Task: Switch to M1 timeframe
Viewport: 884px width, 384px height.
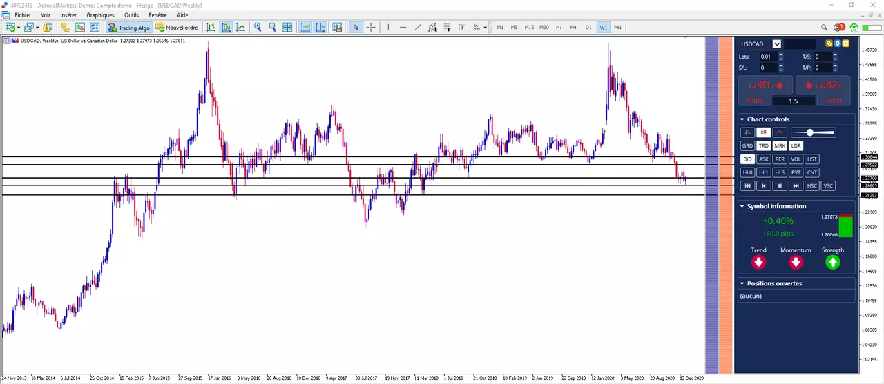Action: click(x=500, y=28)
